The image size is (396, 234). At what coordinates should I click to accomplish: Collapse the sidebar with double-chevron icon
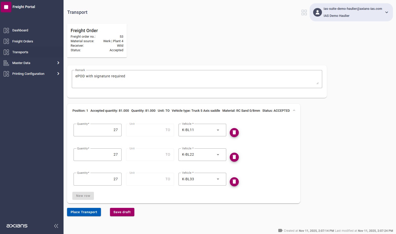[x=56, y=226]
